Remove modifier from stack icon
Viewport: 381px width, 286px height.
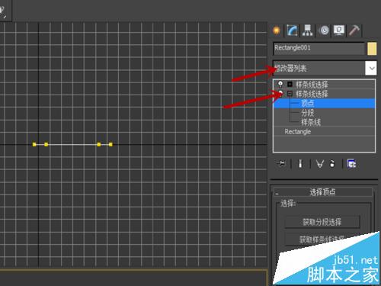tap(332, 164)
